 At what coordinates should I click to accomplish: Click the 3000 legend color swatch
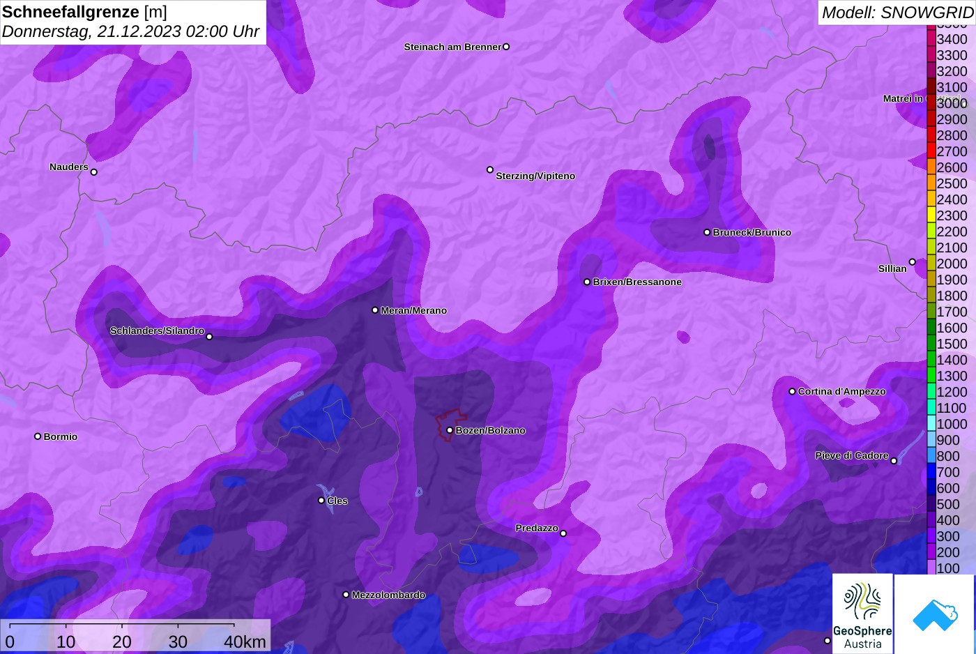point(931,103)
